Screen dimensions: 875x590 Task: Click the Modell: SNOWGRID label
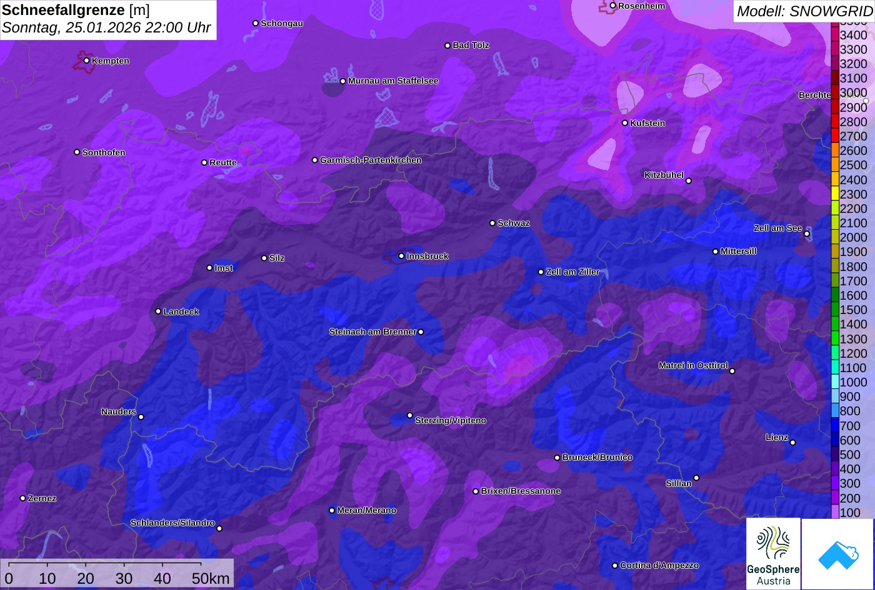pos(804,11)
